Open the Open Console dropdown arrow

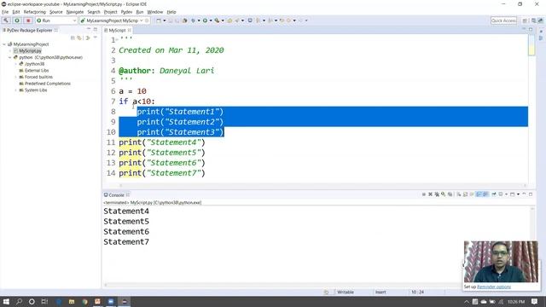[518, 194]
